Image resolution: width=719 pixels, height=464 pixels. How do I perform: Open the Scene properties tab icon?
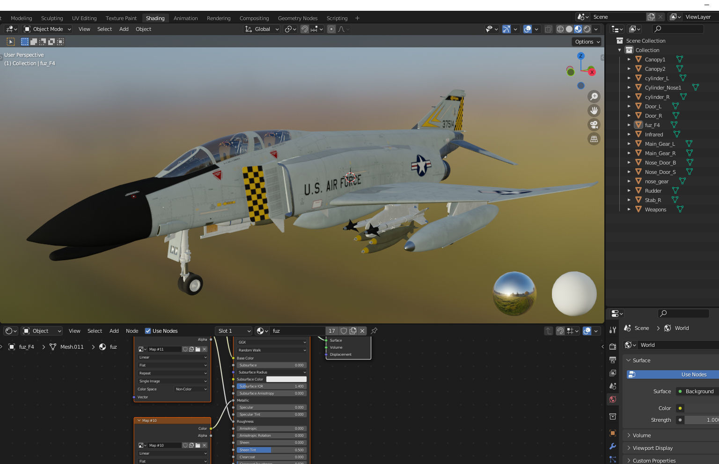coord(613,386)
